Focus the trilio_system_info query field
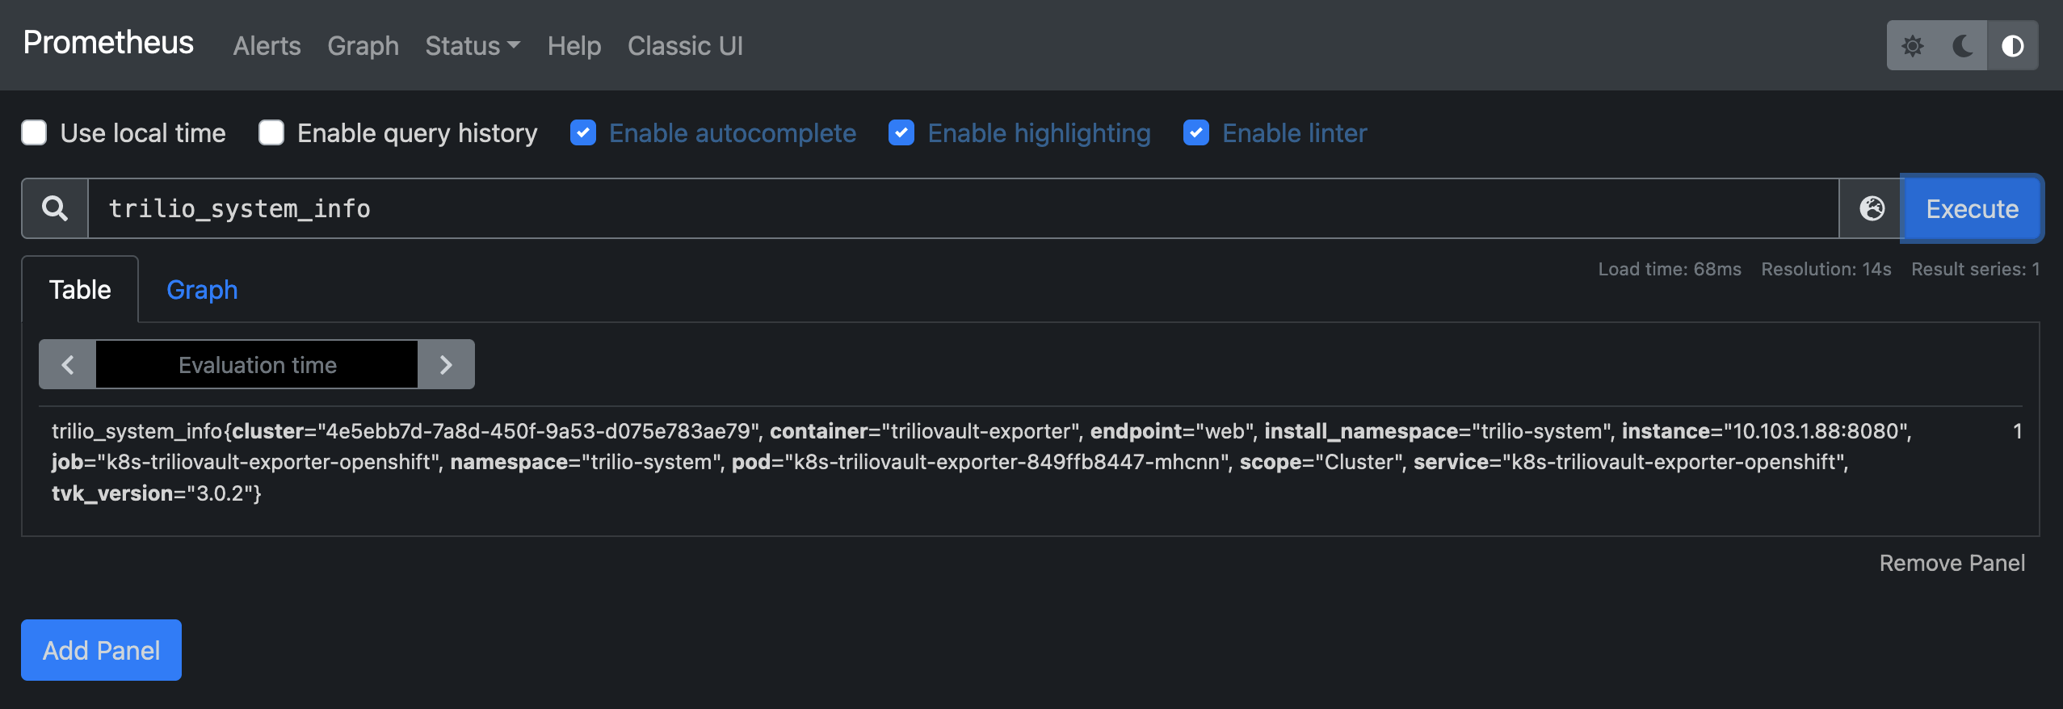Viewport: 2063px width, 709px height. pyautogui.click(x=961, y=208)
